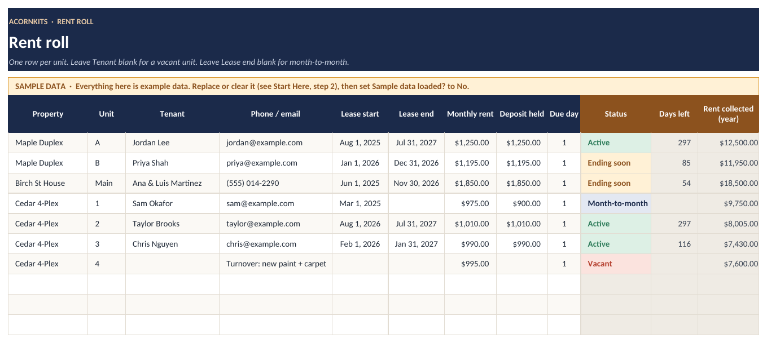Select the Mar 1, 2025 lease start cell
Viewport: 767px width, 343px height.
(360, 203)
